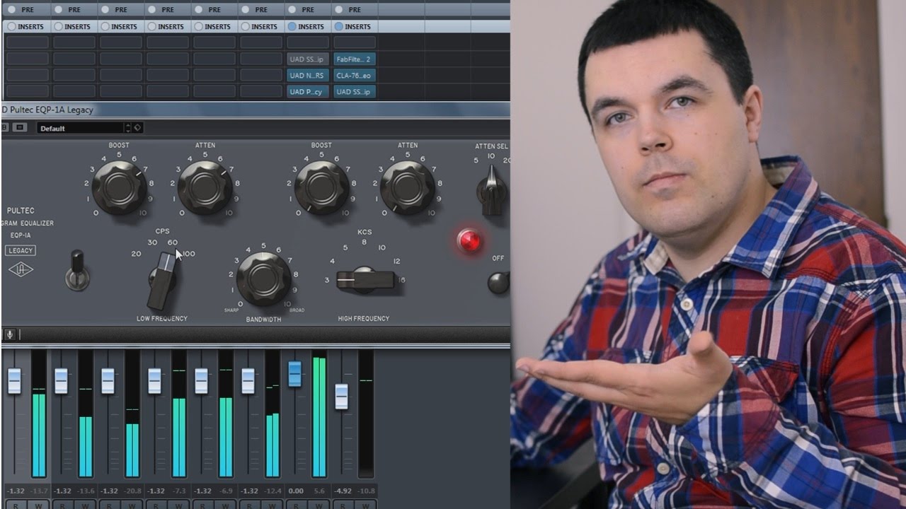The image size is (906, 509).
Task: Click the CPS low frequency selector switch
Action: tap(161, 280)
